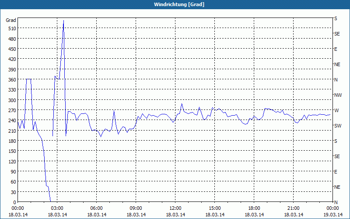
Task: Pick the 150 degree axis value
Action: (x=12, y=151)
